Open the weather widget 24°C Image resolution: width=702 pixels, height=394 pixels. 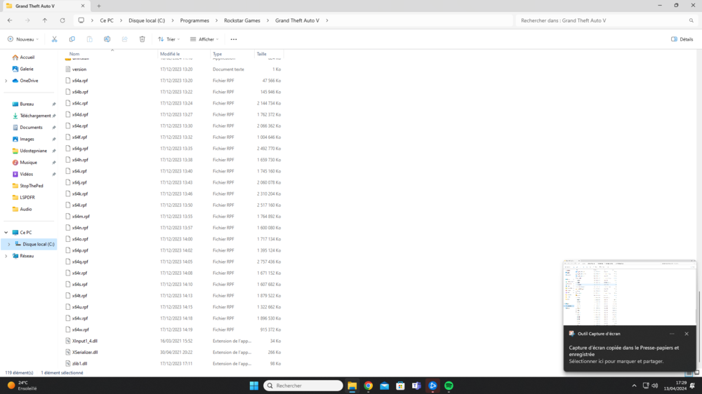tap(22, 386)
